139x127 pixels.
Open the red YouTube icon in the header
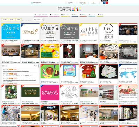tap(107, 3)
